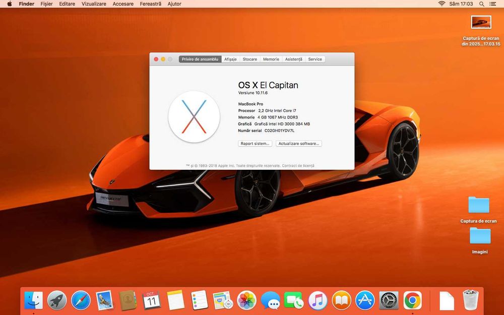
Task: Select the screenshot file thumbnail on desktop
Action: pos(481,22)
